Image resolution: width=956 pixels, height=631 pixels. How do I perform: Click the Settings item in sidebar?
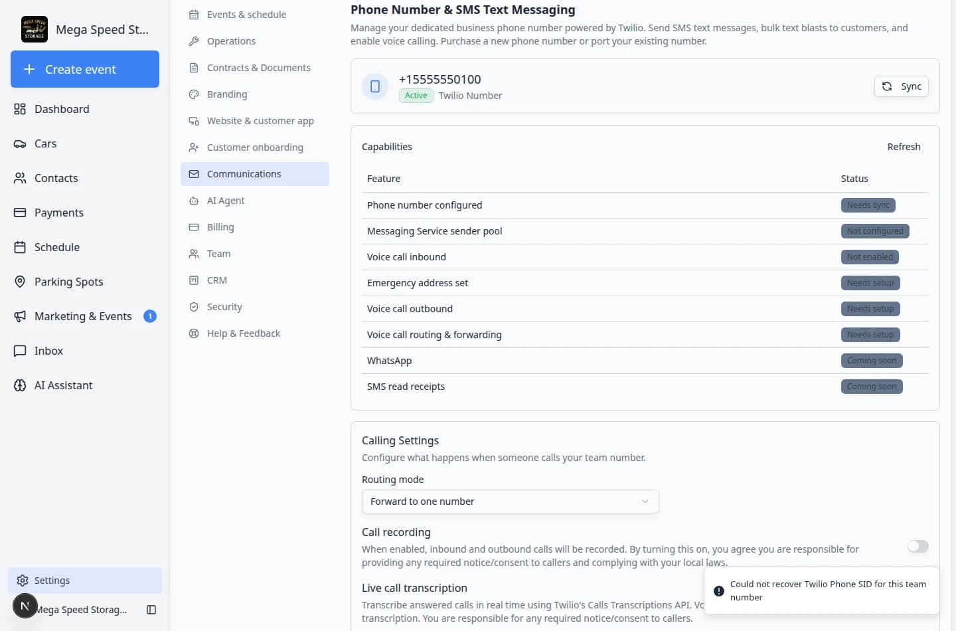(x=85, y=581)
